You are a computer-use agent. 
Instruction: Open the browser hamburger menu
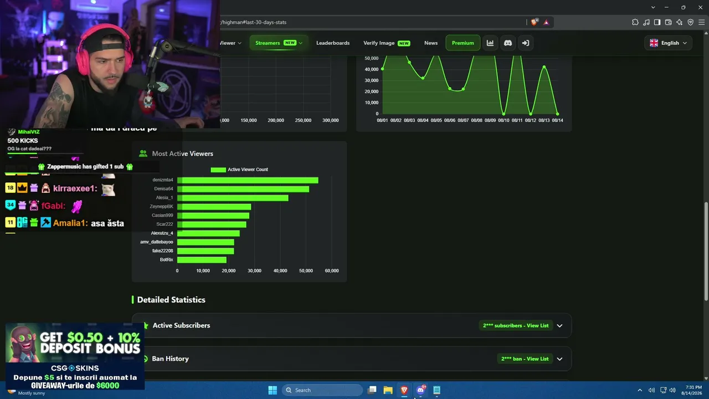click(701, 22)
